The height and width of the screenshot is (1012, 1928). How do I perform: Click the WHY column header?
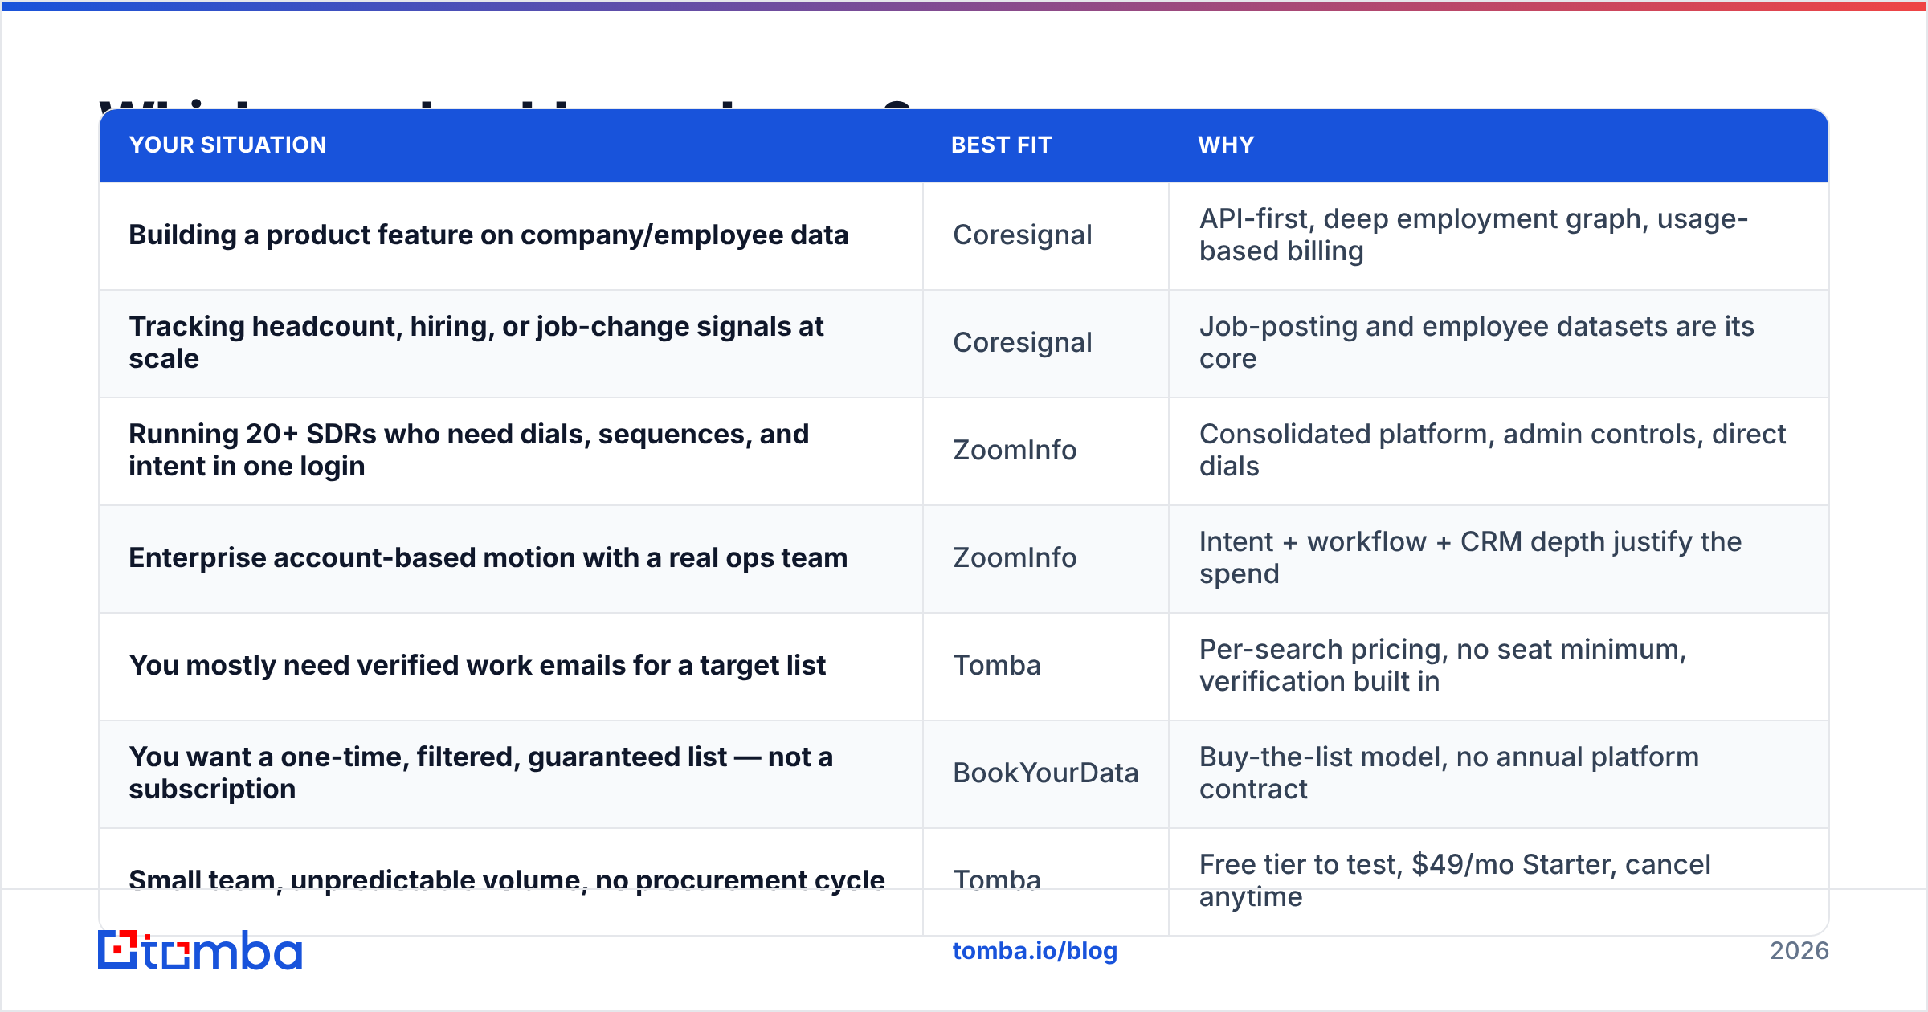[1226, 145]
